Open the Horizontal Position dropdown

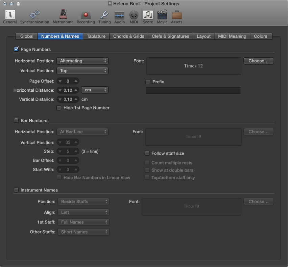tap(82, 61)
